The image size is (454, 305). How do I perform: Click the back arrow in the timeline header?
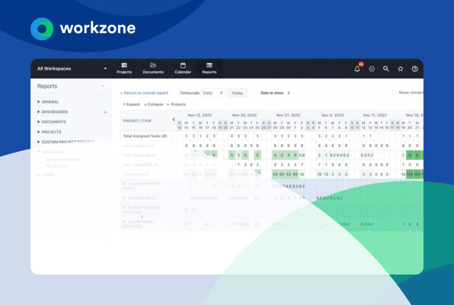point(173,119)
